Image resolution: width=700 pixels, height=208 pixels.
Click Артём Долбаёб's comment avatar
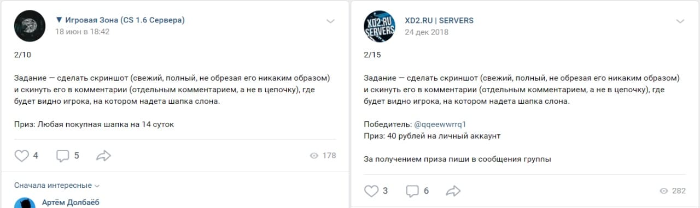click(x=25, y=203)
